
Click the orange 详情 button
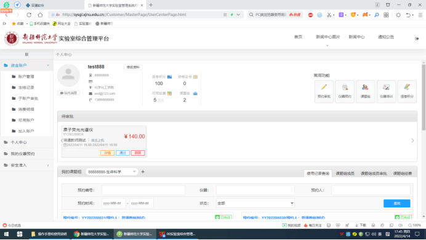coord(107,153)
